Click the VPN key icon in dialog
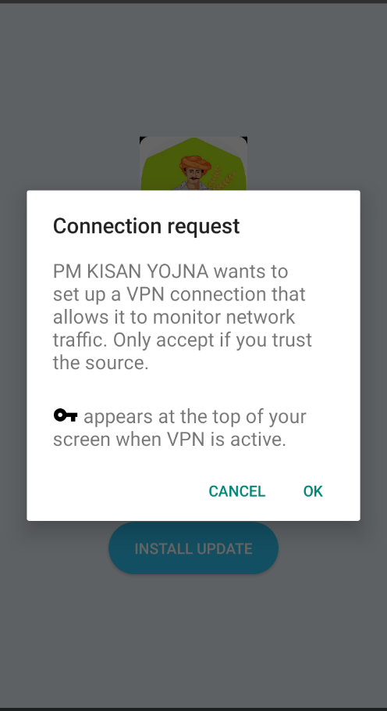This screenshot has height=711, width=387. (x=66, y=415)
